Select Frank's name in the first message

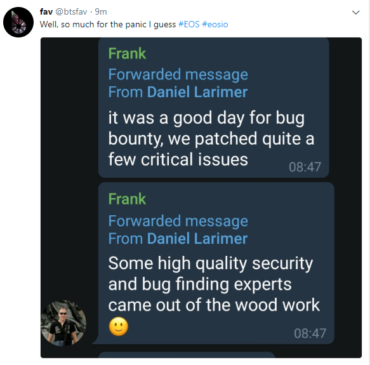point(127,53)
